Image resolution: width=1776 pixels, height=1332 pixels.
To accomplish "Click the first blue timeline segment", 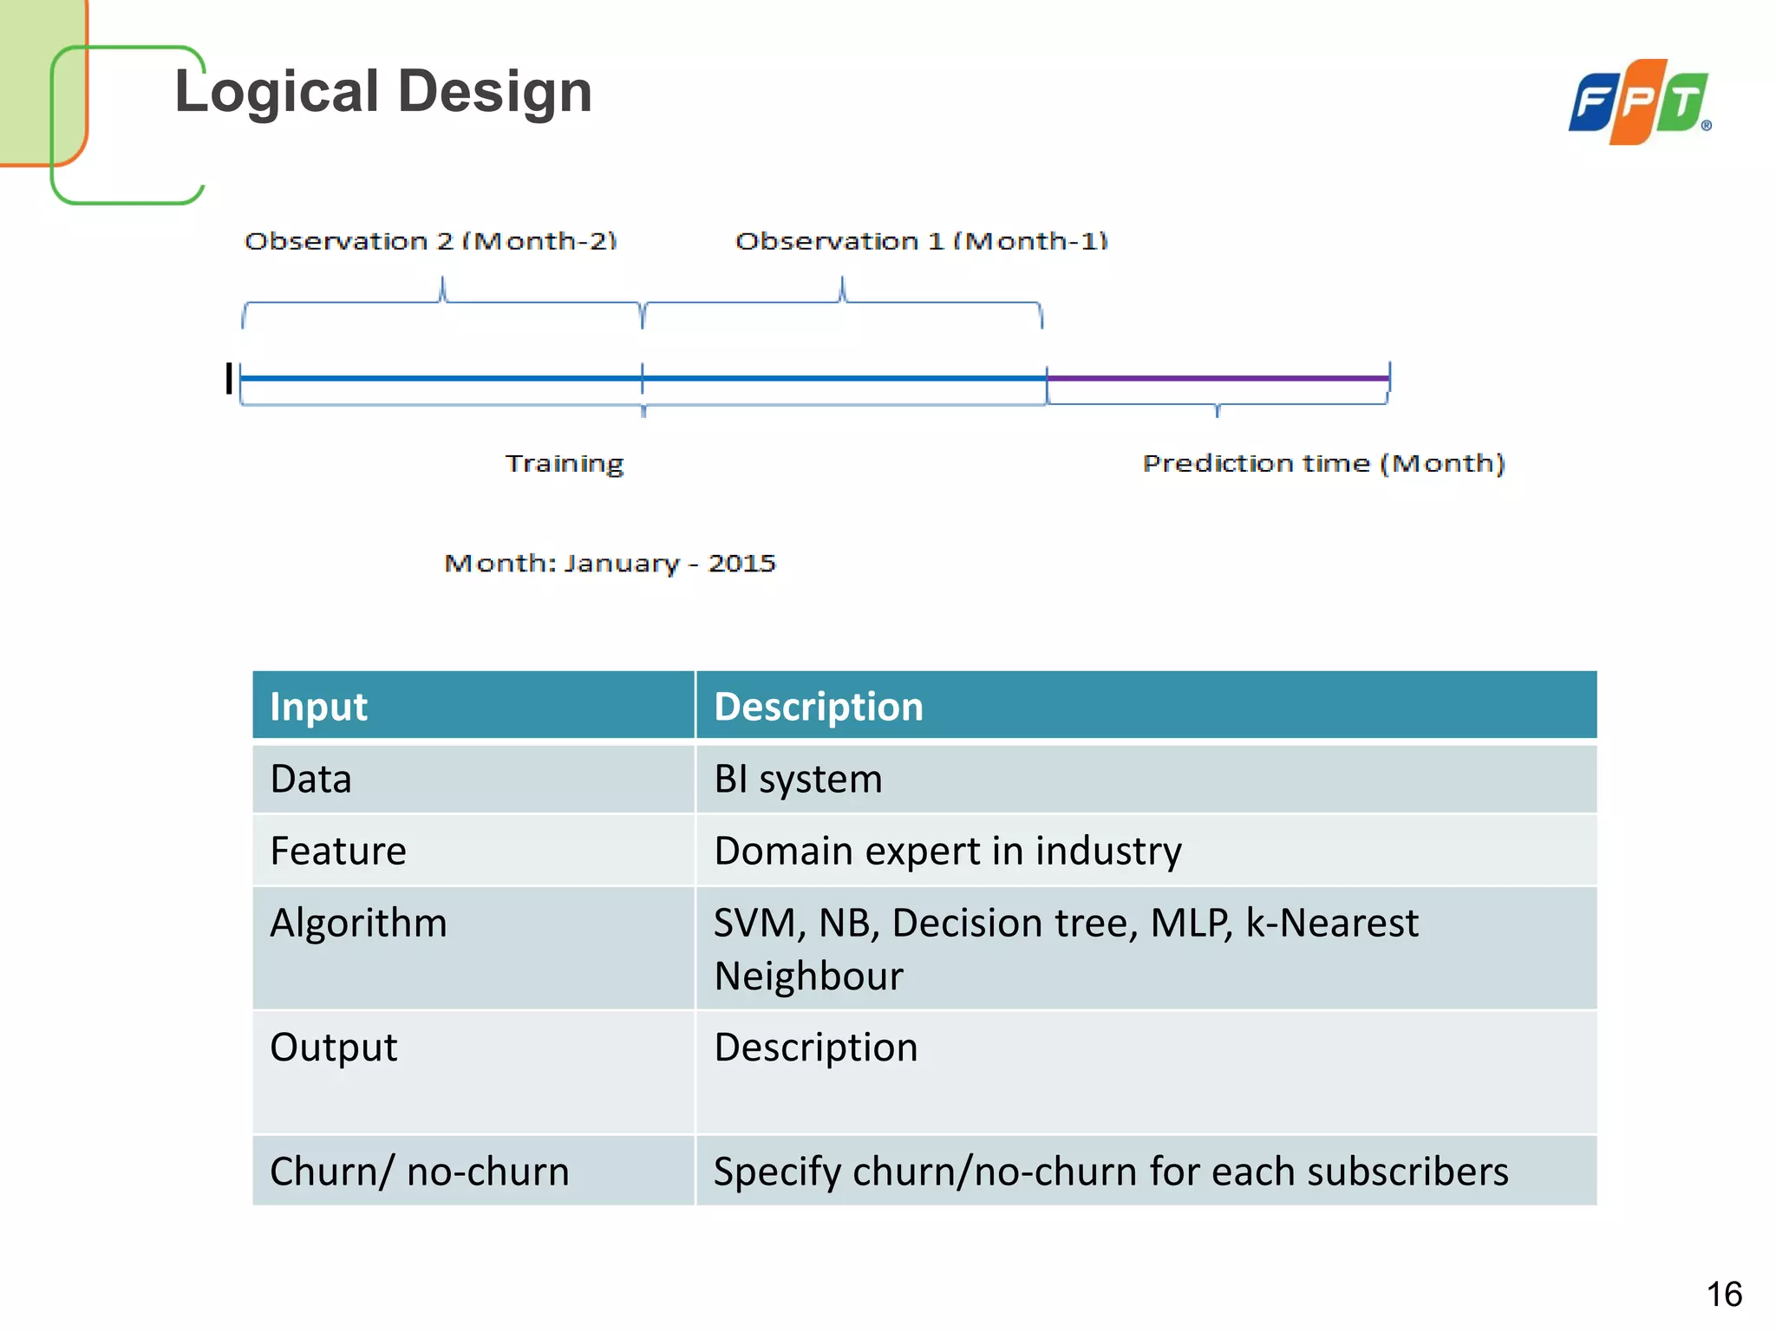I will pyautogui.click(x=441, y=378).
